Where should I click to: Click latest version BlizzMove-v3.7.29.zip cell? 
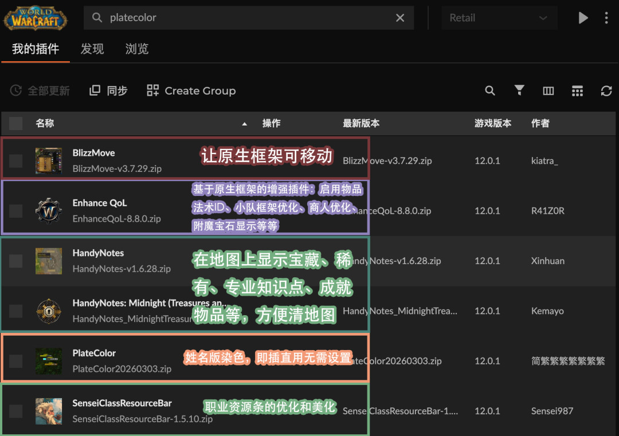[x=387, y=161]
